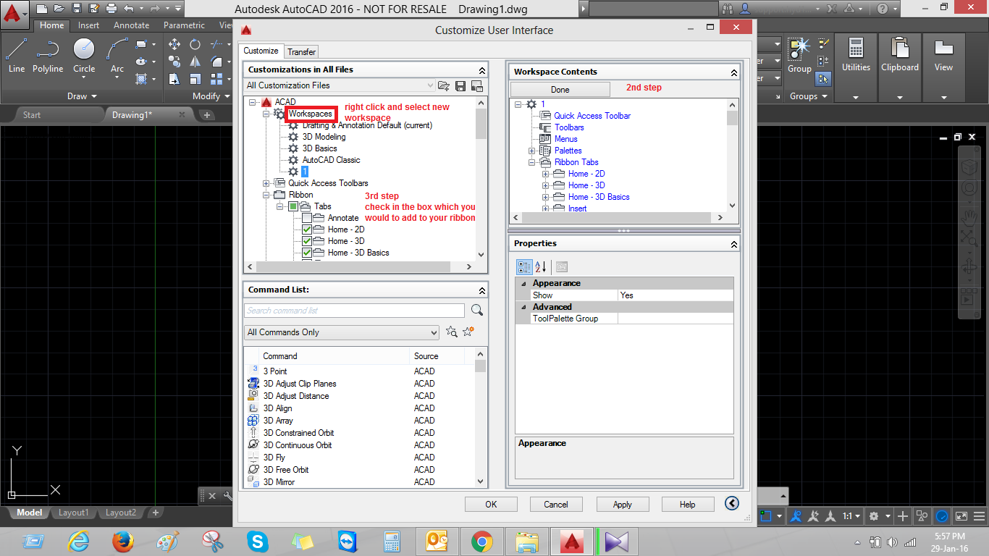Click the Help button
Image resolution: width=989 pixels, height=556 pixels.
688,505
